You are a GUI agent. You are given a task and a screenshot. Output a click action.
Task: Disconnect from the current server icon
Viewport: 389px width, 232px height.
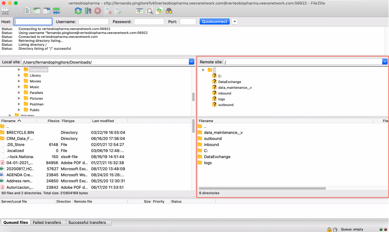click(x=108, y=11)
